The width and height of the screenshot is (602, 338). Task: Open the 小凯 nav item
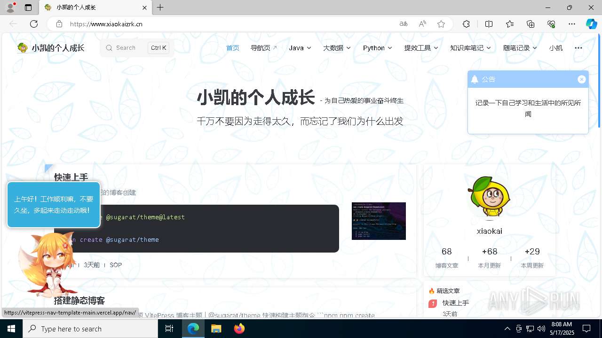click(x=555, y=48)
